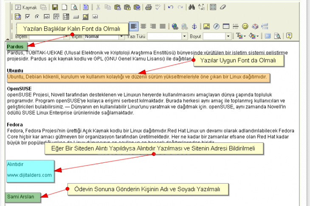This screenshot has height=206, width=310.
Task: Open Find with the binoculars icon
Action: tap(192, 7)
